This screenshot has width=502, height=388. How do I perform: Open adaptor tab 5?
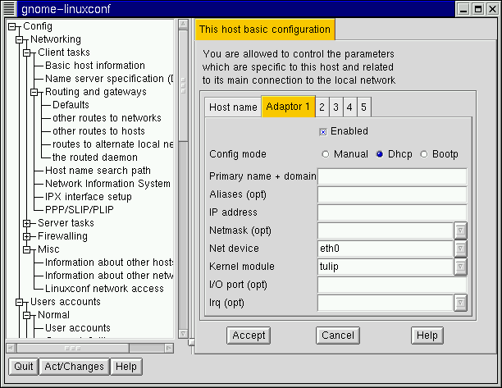[x=363, y=107]
